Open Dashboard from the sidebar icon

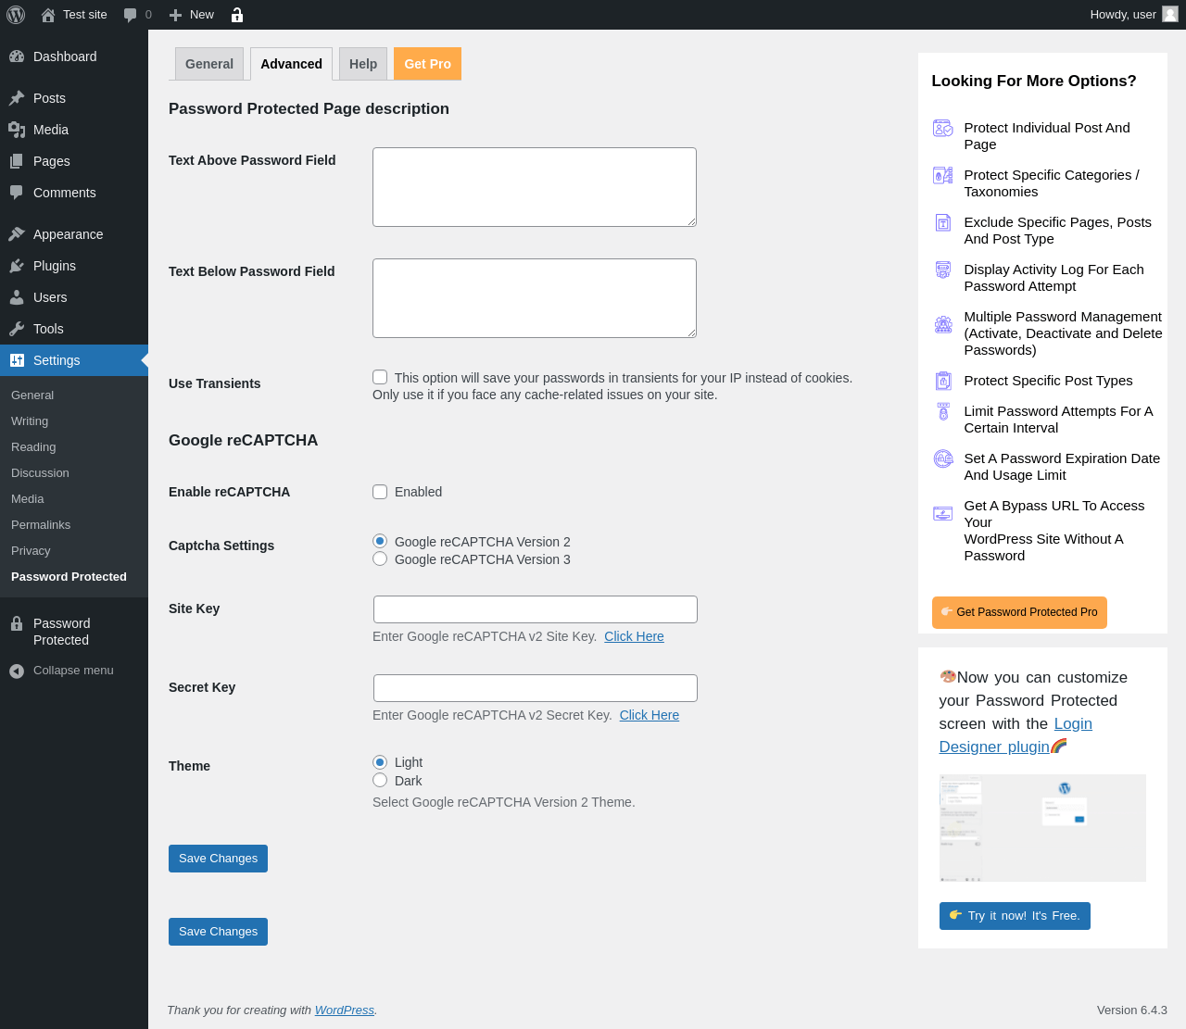pos(17,56)
